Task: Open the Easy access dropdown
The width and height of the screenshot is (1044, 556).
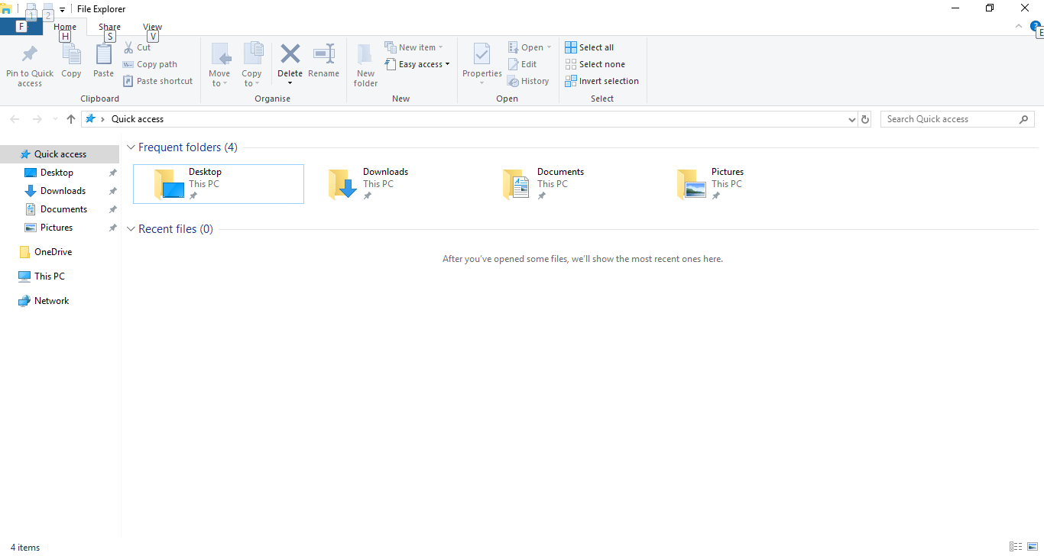Action: [417, 64]
